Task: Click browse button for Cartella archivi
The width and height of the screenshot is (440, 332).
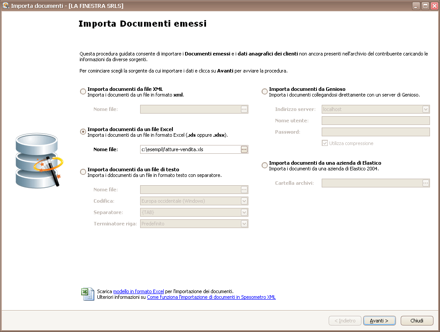Action: tap(426, 183)
